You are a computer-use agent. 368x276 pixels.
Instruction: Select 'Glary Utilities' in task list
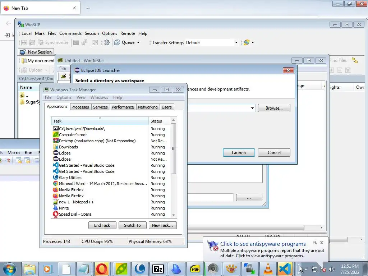(111, 178)
